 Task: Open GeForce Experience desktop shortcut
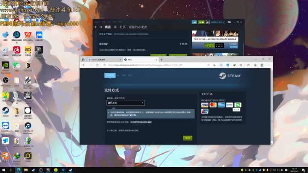point(5,68)
